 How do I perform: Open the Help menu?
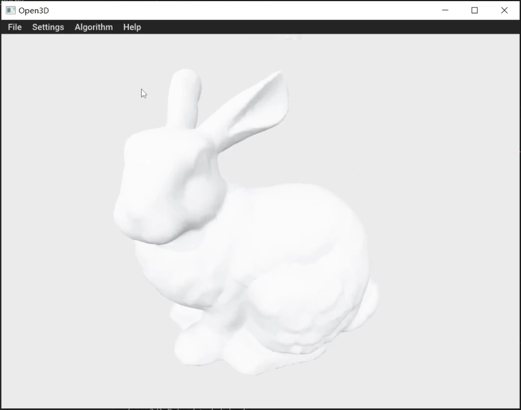pyautogui.click(x=132, y=27)
